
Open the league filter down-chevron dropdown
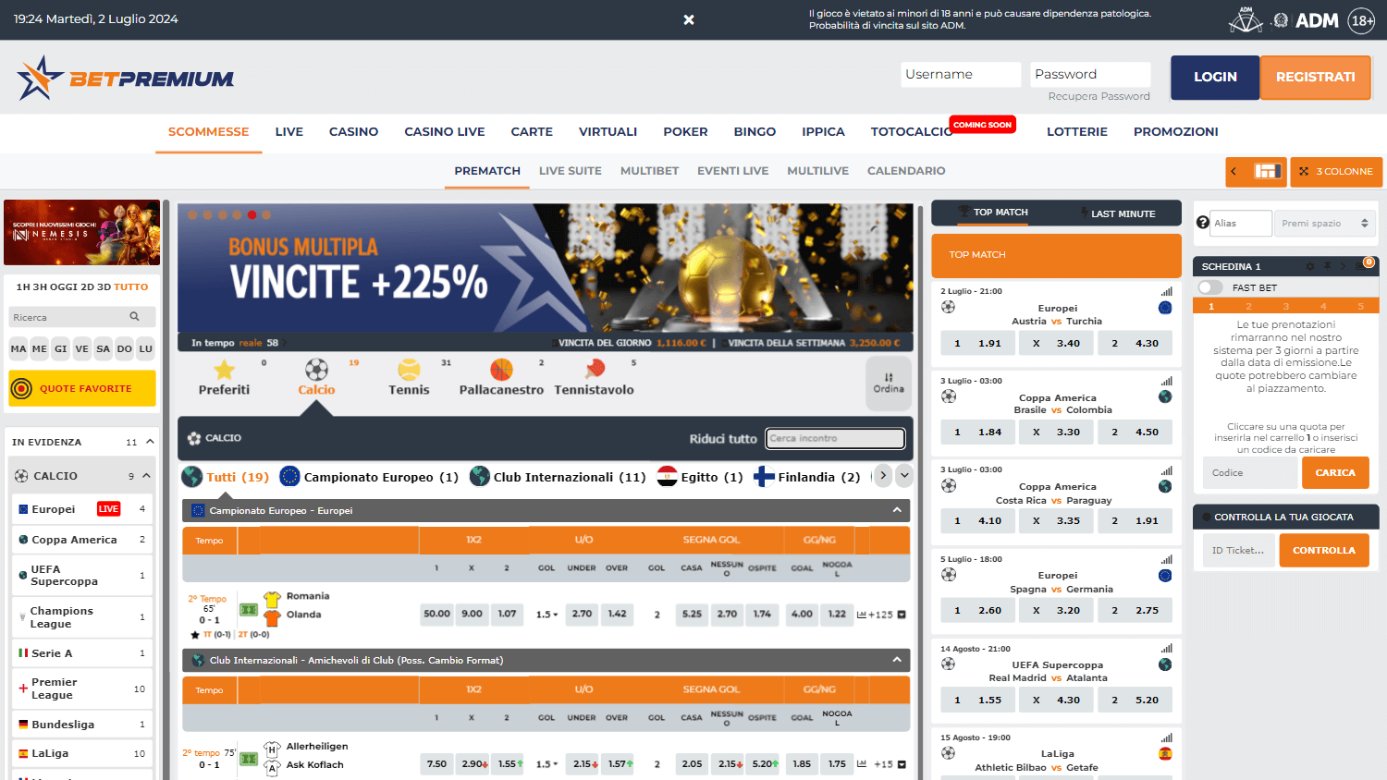pyautogui.click(x=905, y=476)
